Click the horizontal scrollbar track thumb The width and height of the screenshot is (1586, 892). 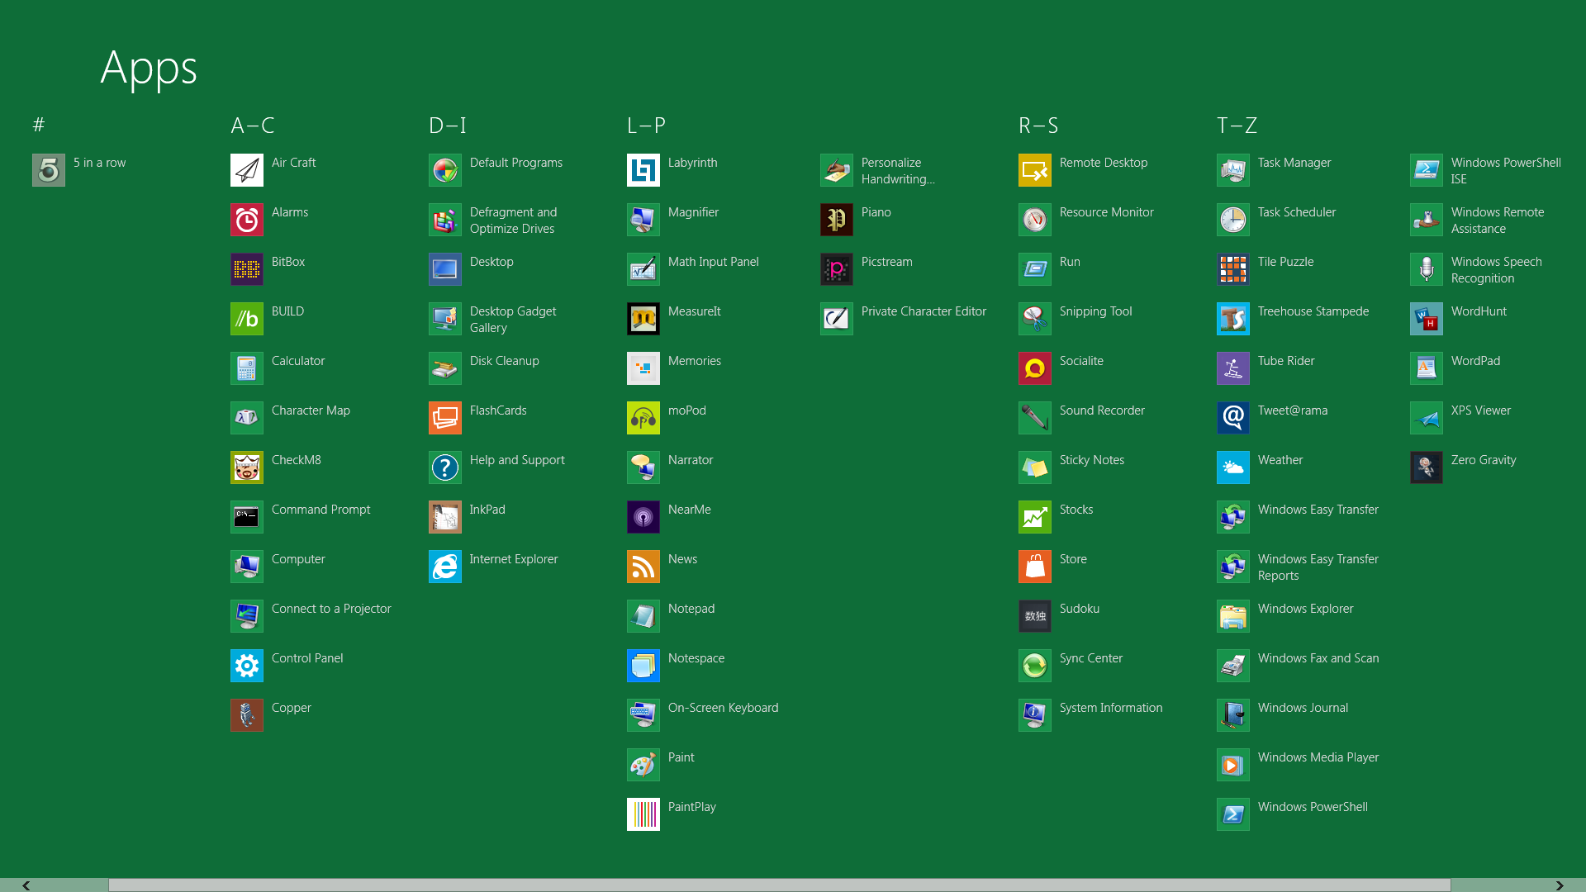[779, 885]
